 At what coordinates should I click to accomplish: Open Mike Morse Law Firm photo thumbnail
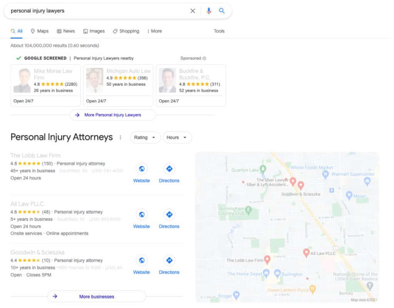(x=22, y=81)
